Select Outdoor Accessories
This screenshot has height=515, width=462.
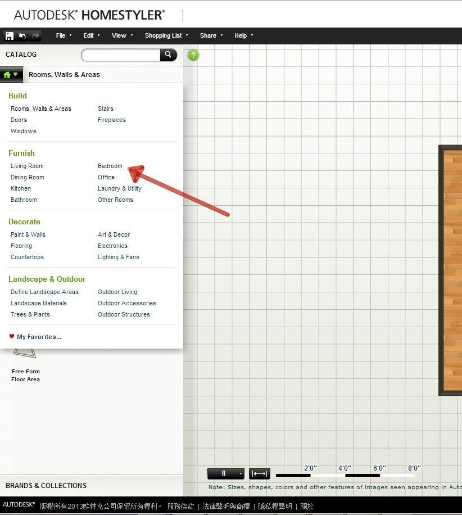coord(127,303)
